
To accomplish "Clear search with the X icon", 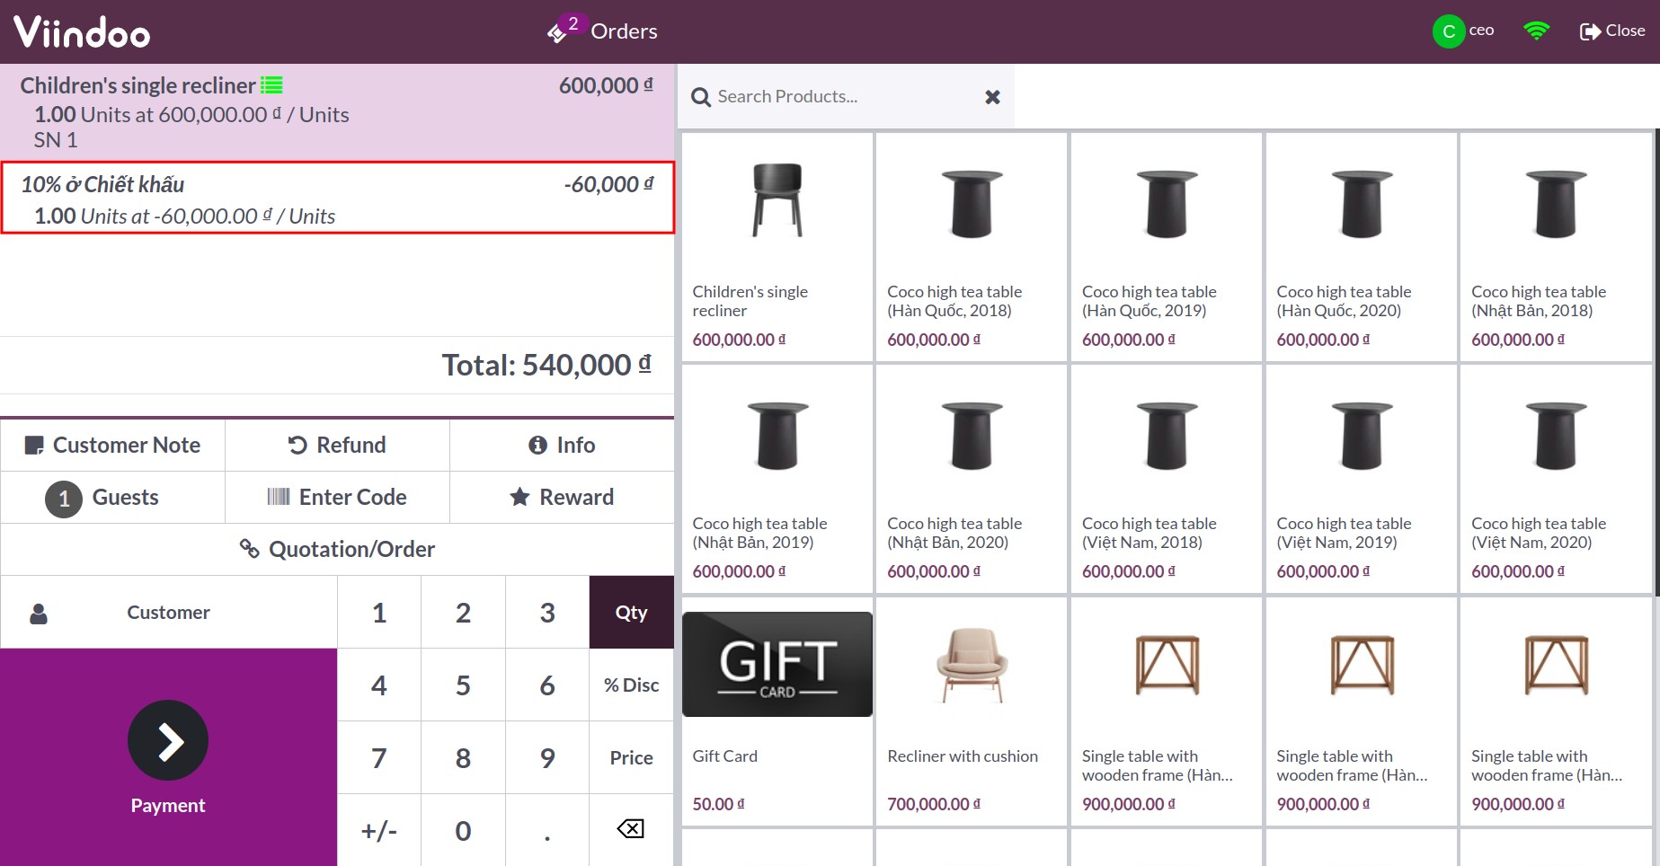I will tap(992, 97).
